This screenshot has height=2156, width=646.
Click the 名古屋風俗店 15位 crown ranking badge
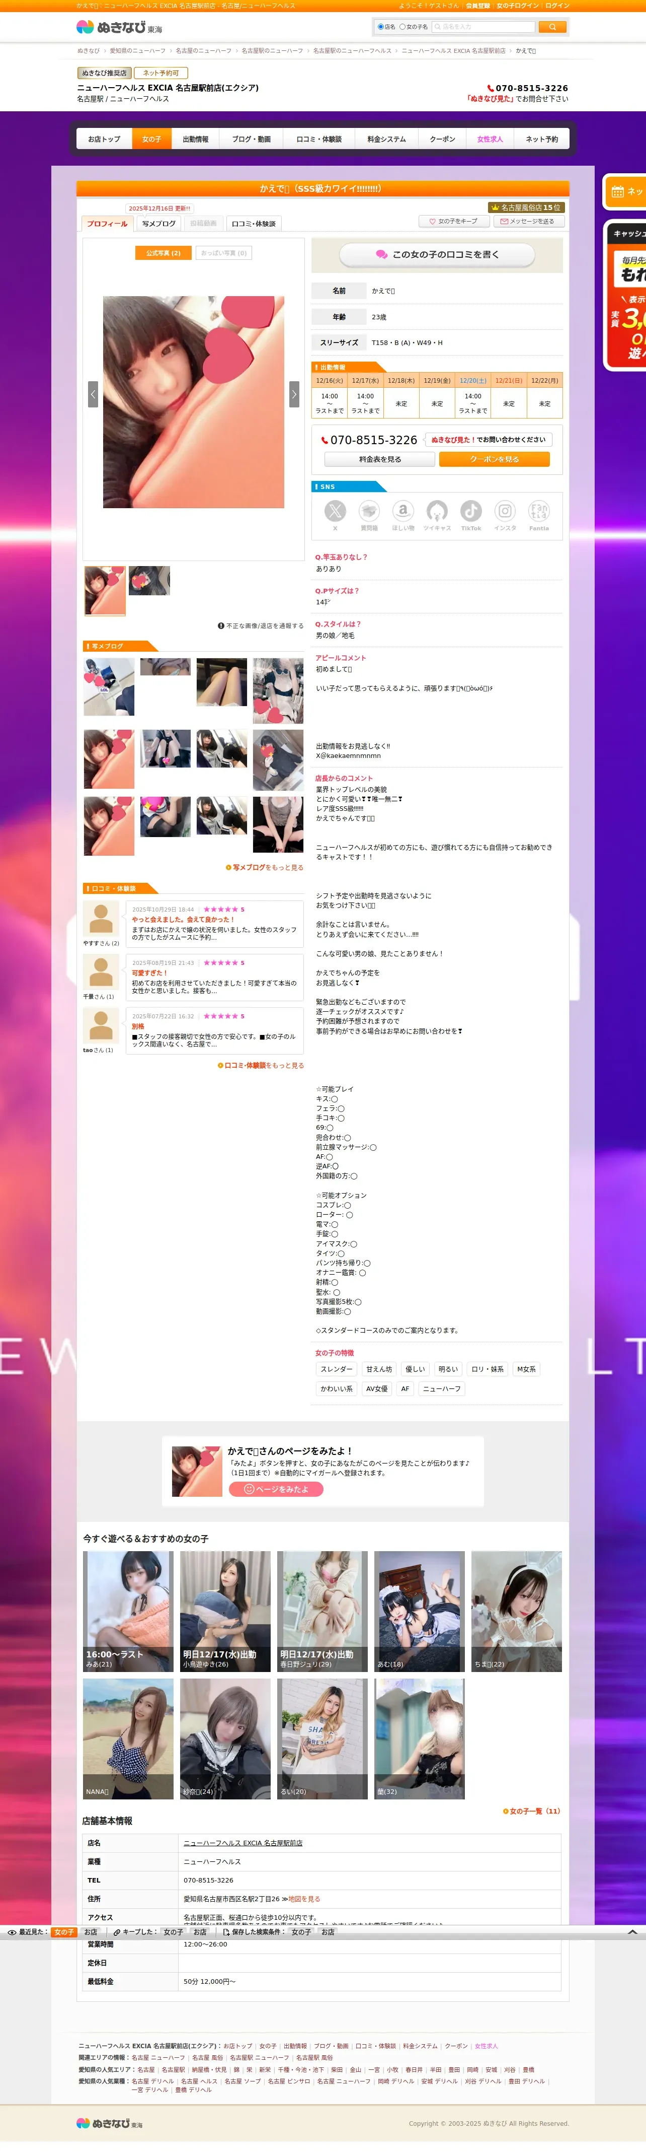pyautogui.click(x=526, y=206)
